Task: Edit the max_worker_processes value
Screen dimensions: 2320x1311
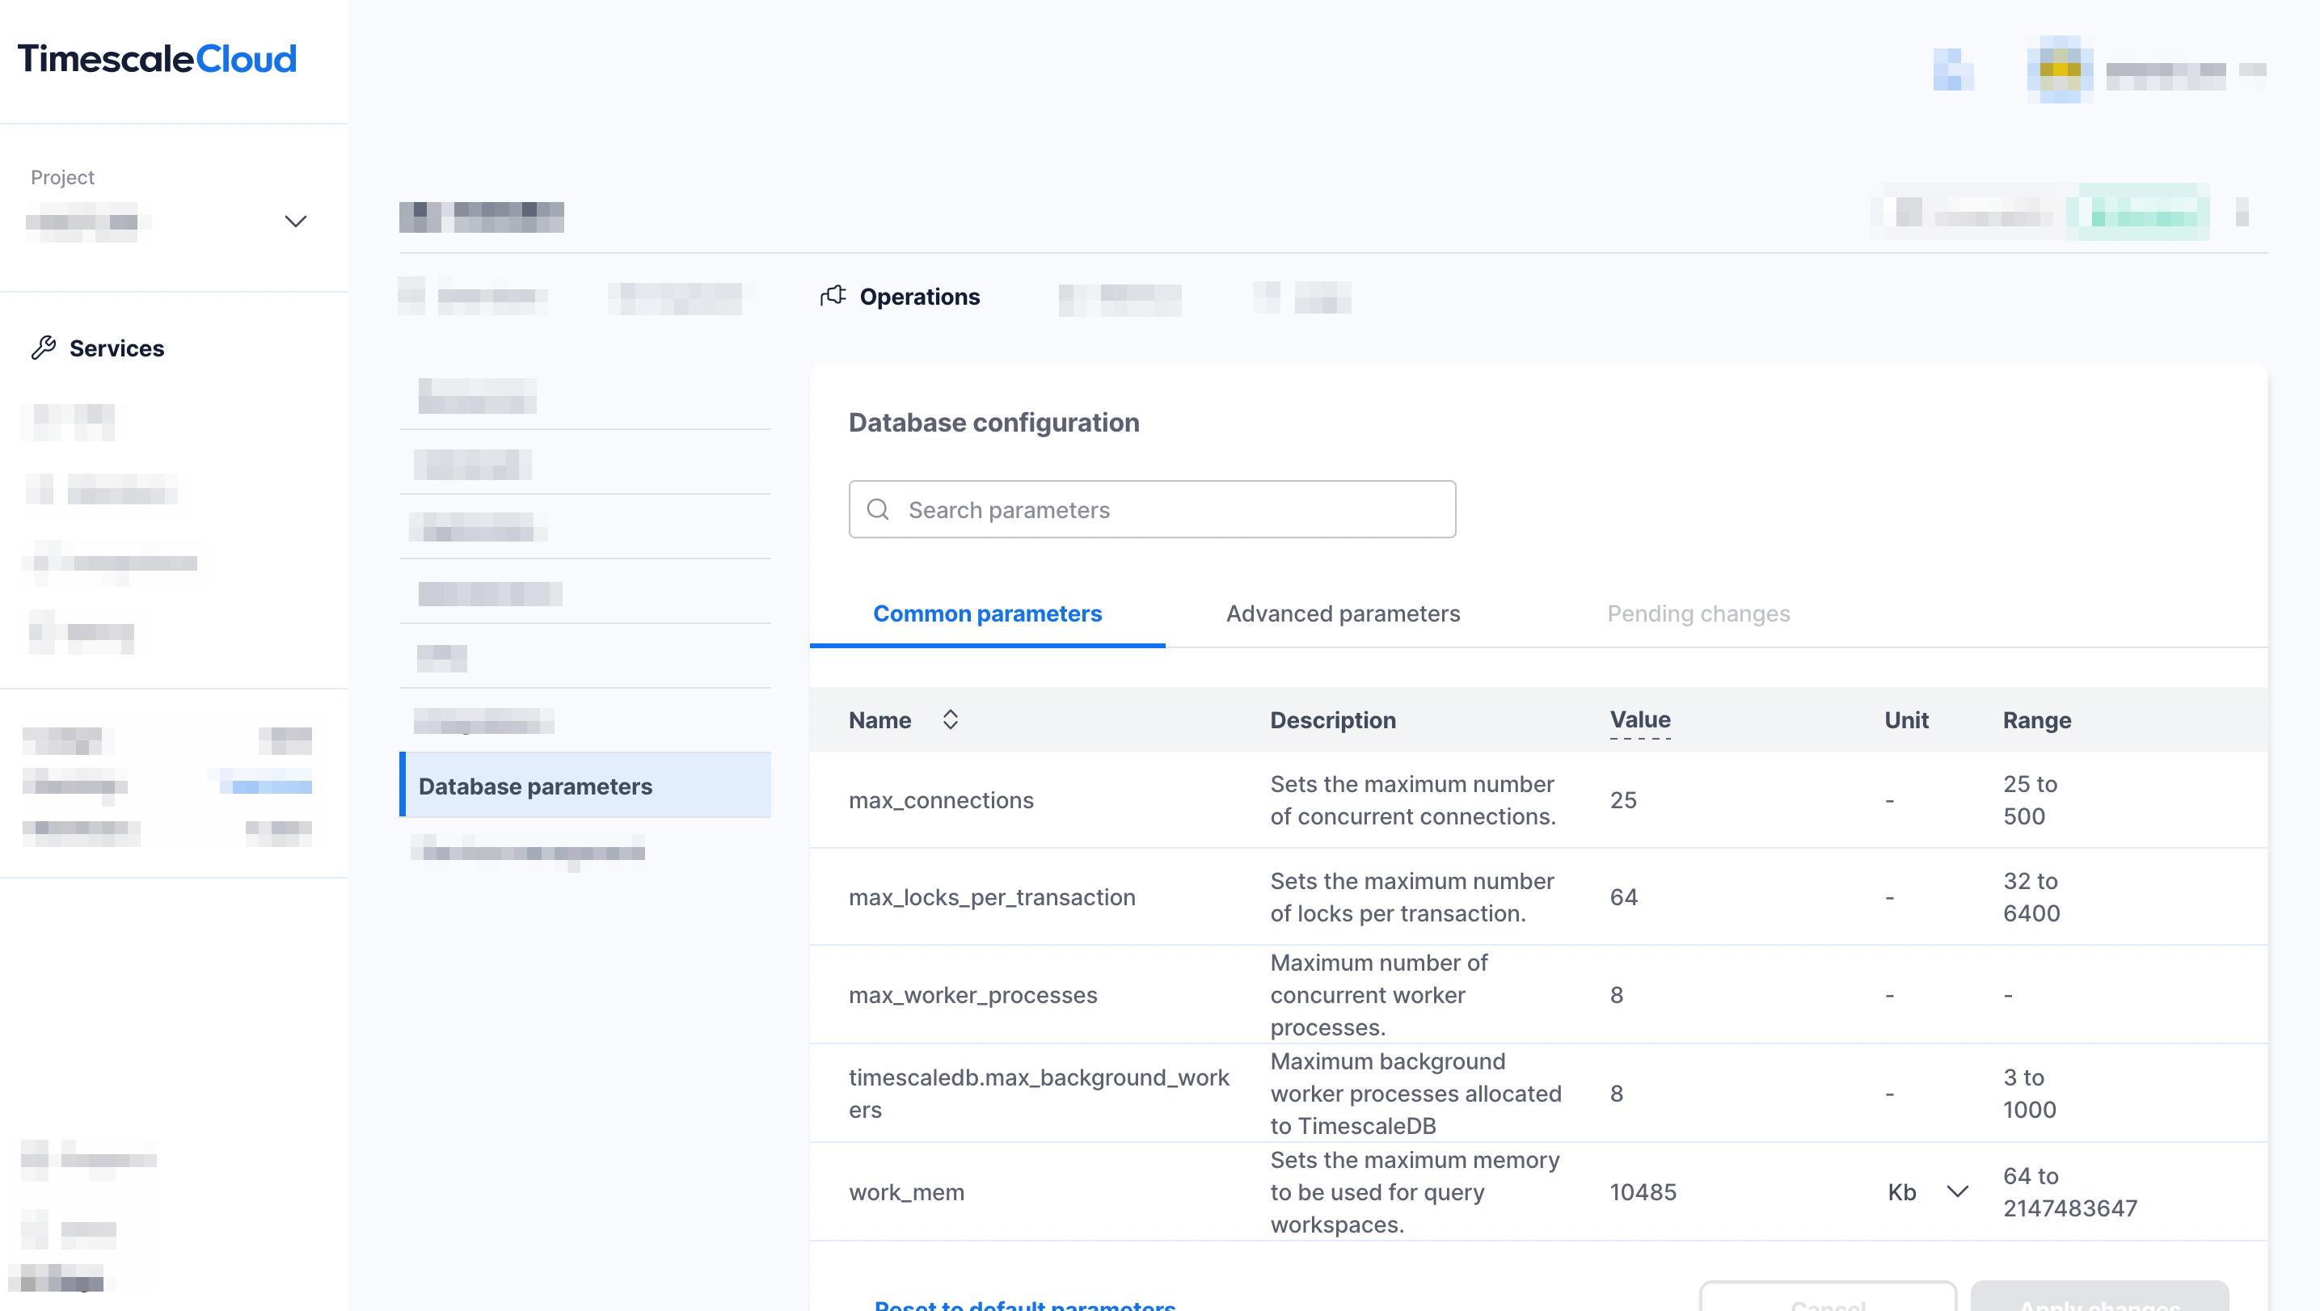Action: (1617, 995)
